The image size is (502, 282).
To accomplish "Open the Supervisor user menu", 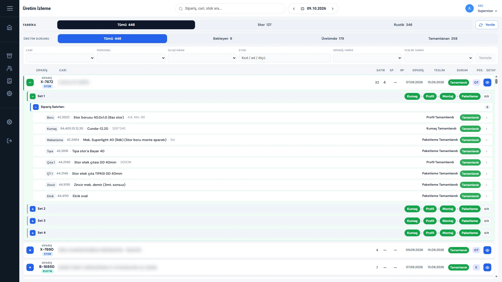I will [487, 11].
